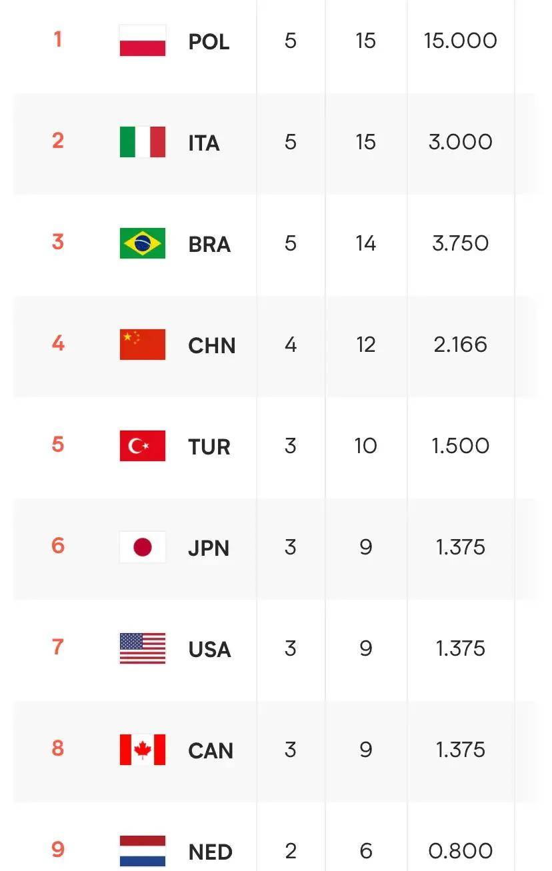552x871 pixels.
Task: Click the Poland flag icon
Action: click(x=143, y=41)
